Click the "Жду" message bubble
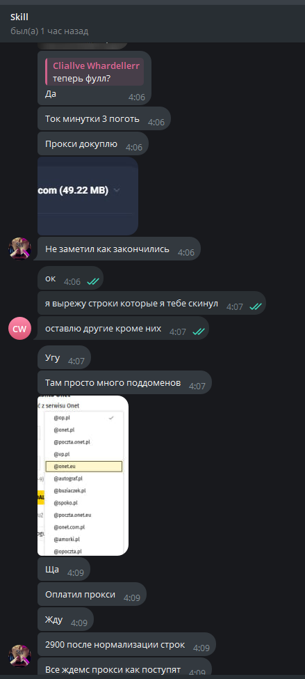The image size is (305, 679). [x=66, y=619]
